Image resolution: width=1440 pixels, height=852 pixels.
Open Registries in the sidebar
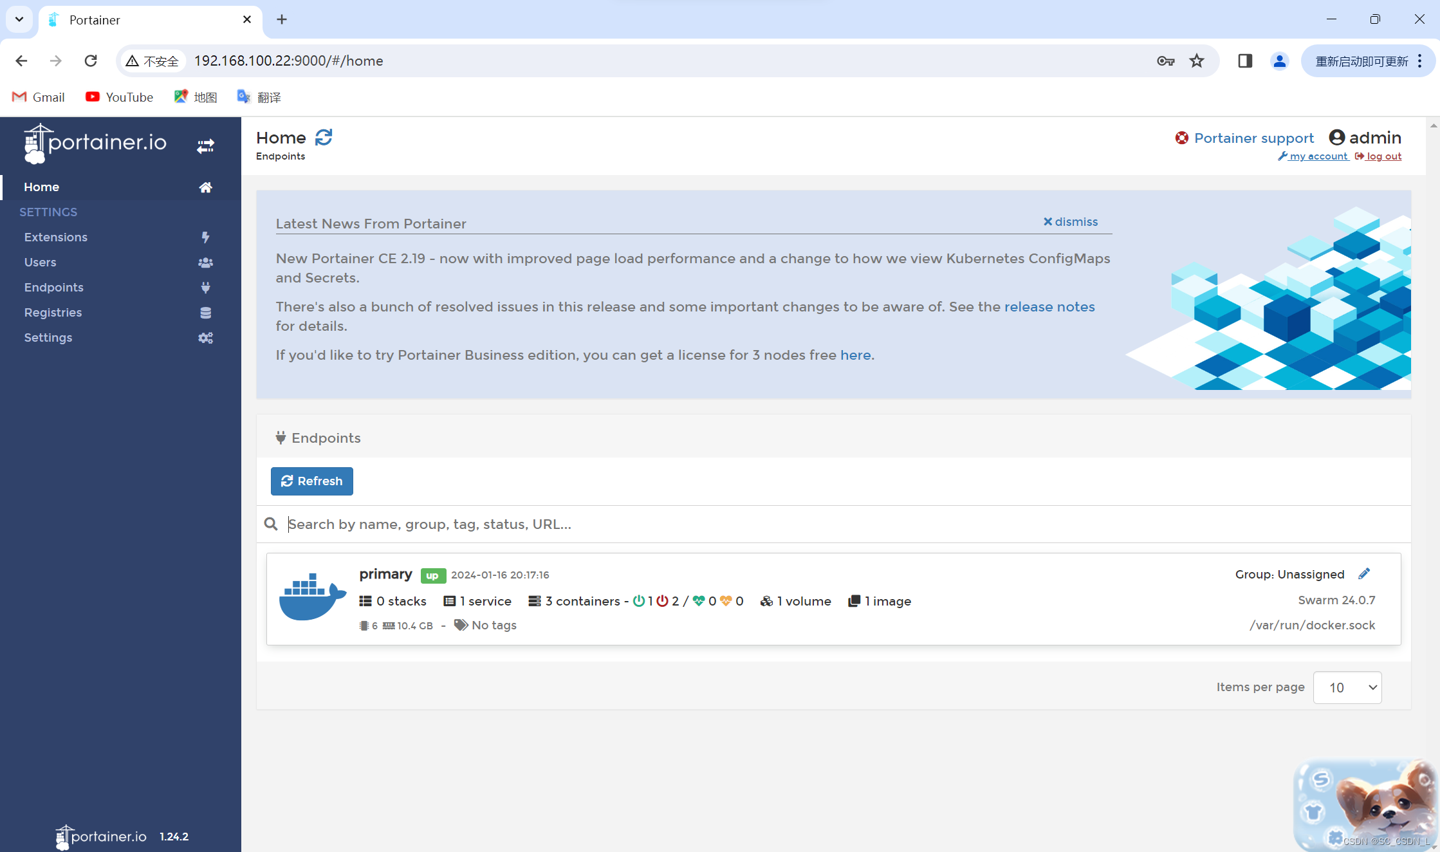[120, 313]
